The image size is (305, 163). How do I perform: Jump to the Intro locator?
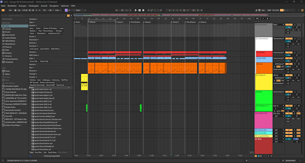[77, 22]
